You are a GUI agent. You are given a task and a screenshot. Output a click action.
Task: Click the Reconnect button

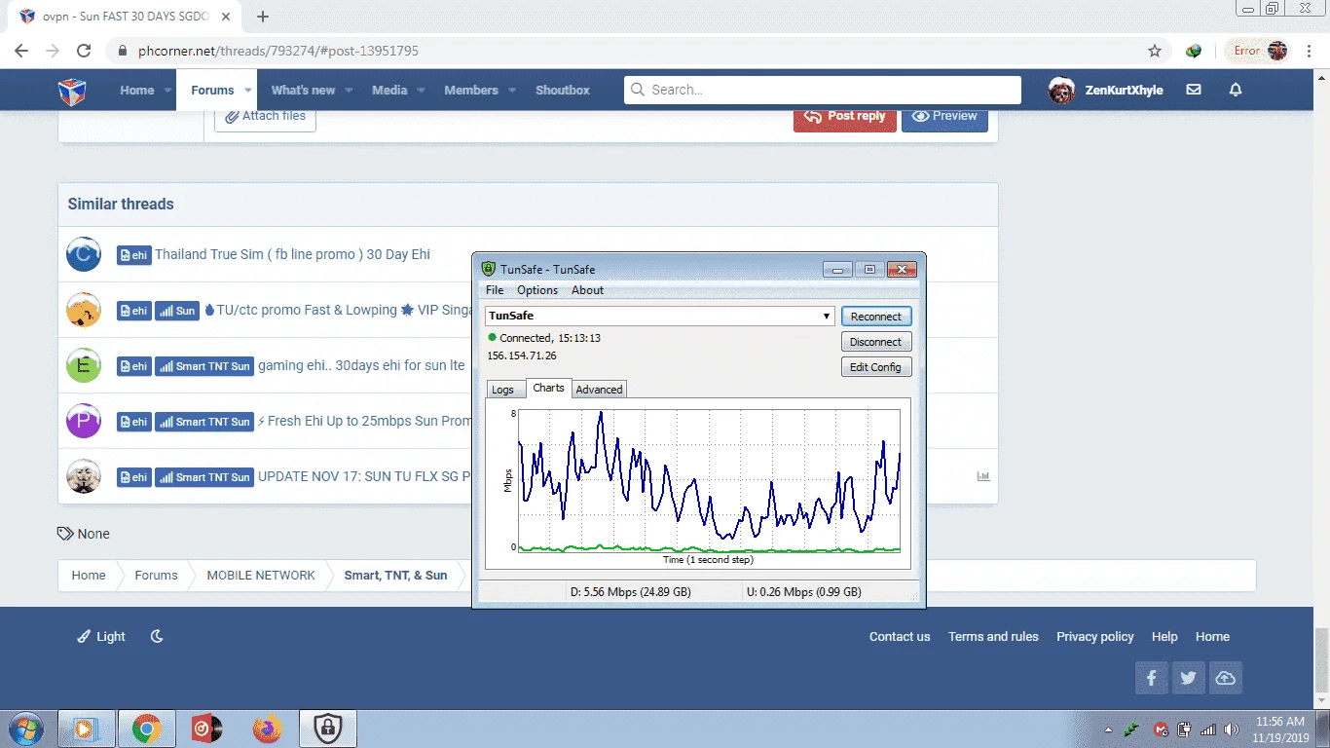(876, 317)
